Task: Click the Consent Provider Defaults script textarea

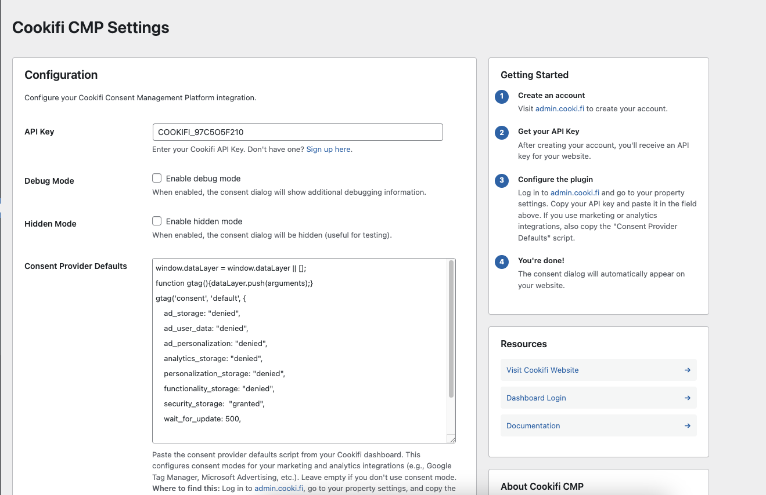Action: 296,348
